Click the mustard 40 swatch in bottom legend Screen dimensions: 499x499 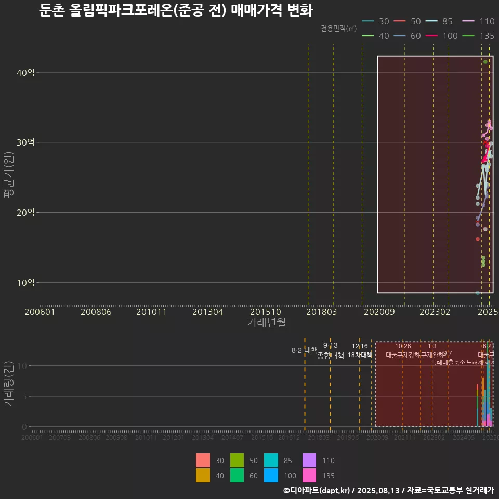click(x=203, y=475)
